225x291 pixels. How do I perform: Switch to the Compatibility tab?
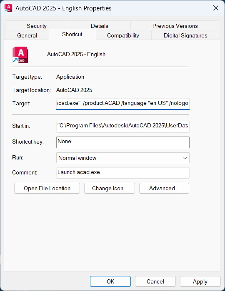123,35
